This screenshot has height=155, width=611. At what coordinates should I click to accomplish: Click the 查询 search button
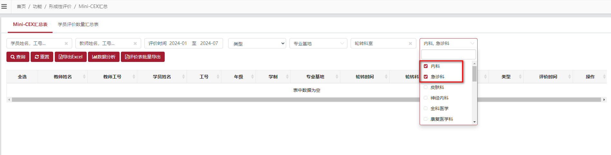coord(18,57)
